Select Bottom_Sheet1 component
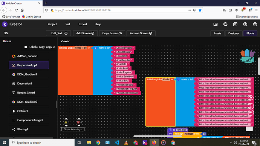 (x=29, y=93)
